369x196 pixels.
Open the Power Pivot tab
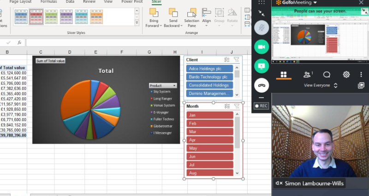[x=131, y=2]
